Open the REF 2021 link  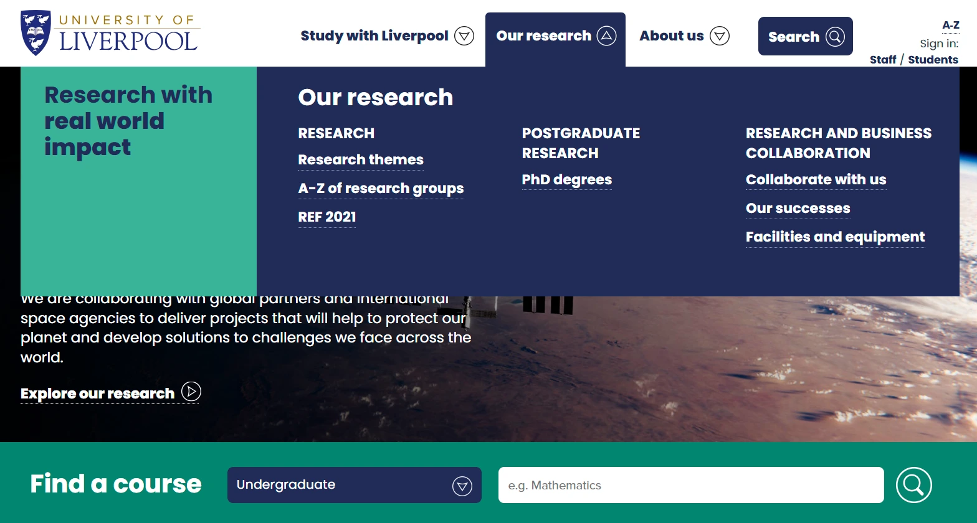click(327, 217)
